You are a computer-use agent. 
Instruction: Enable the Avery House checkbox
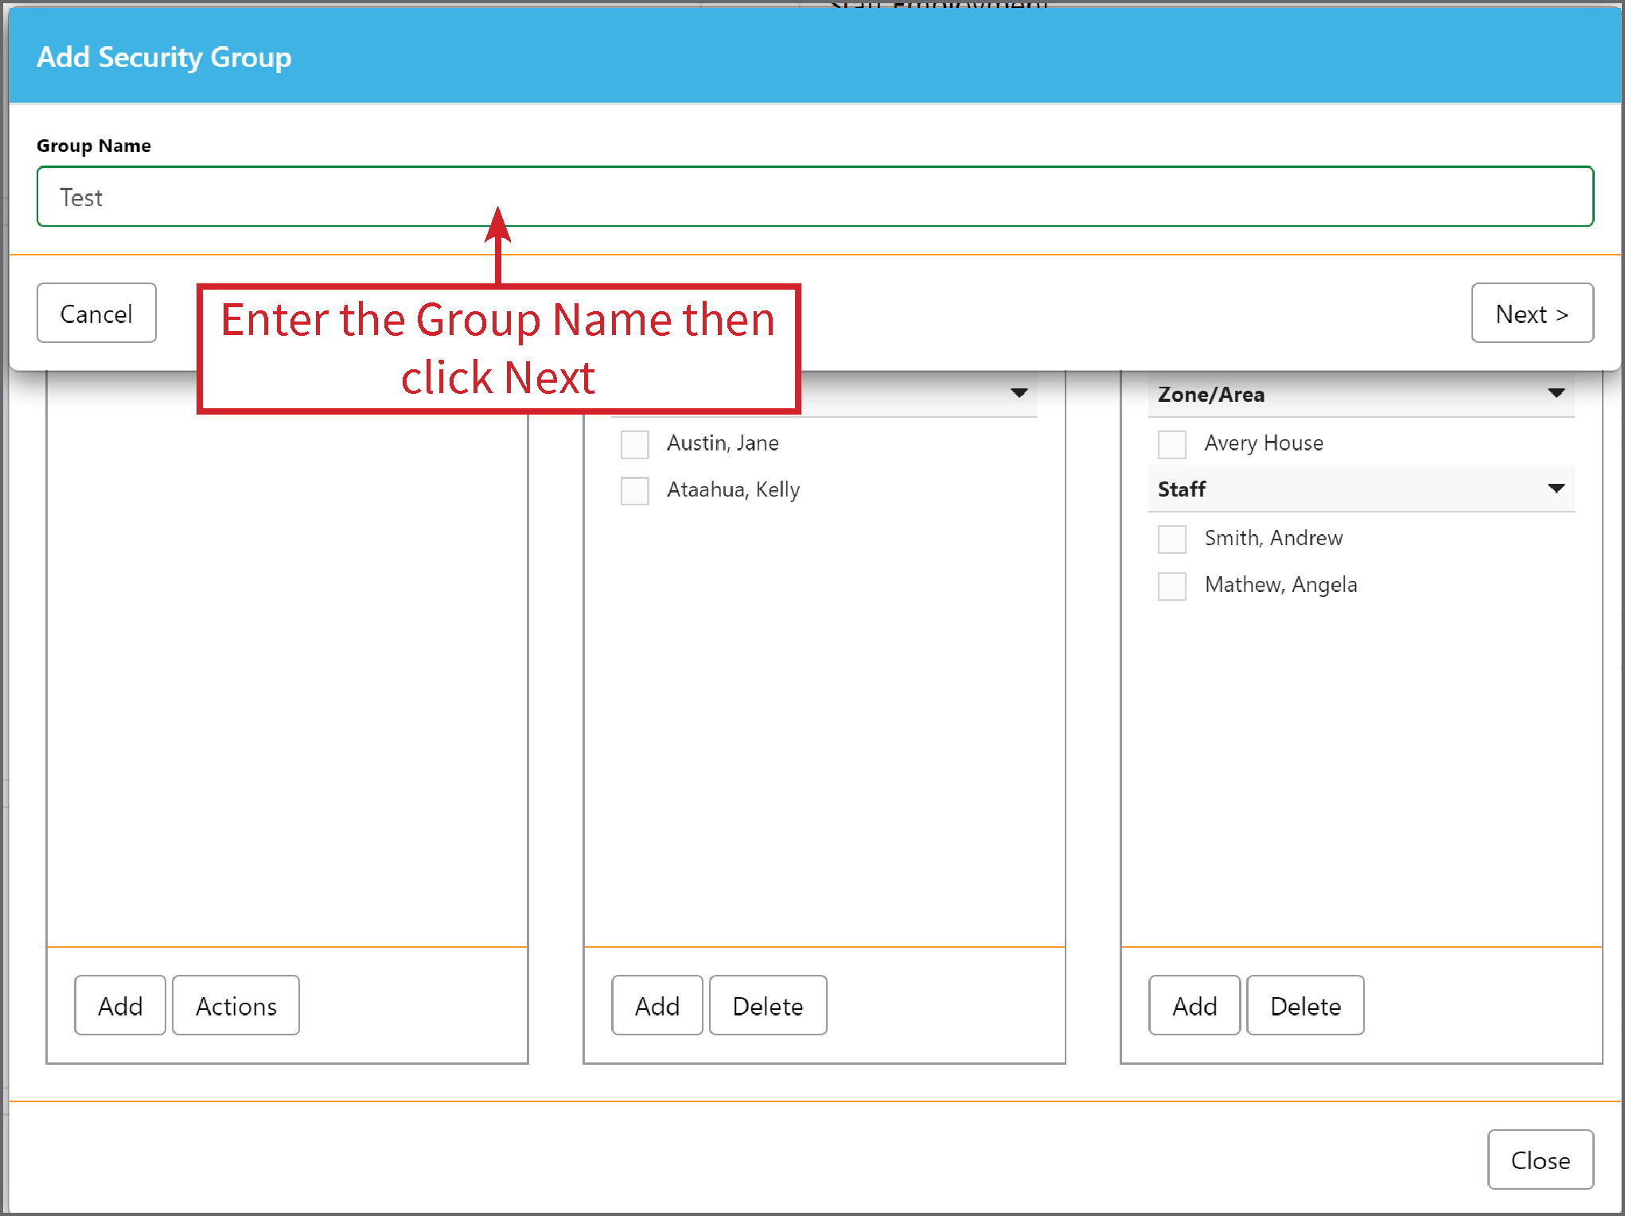[1171, 444]
